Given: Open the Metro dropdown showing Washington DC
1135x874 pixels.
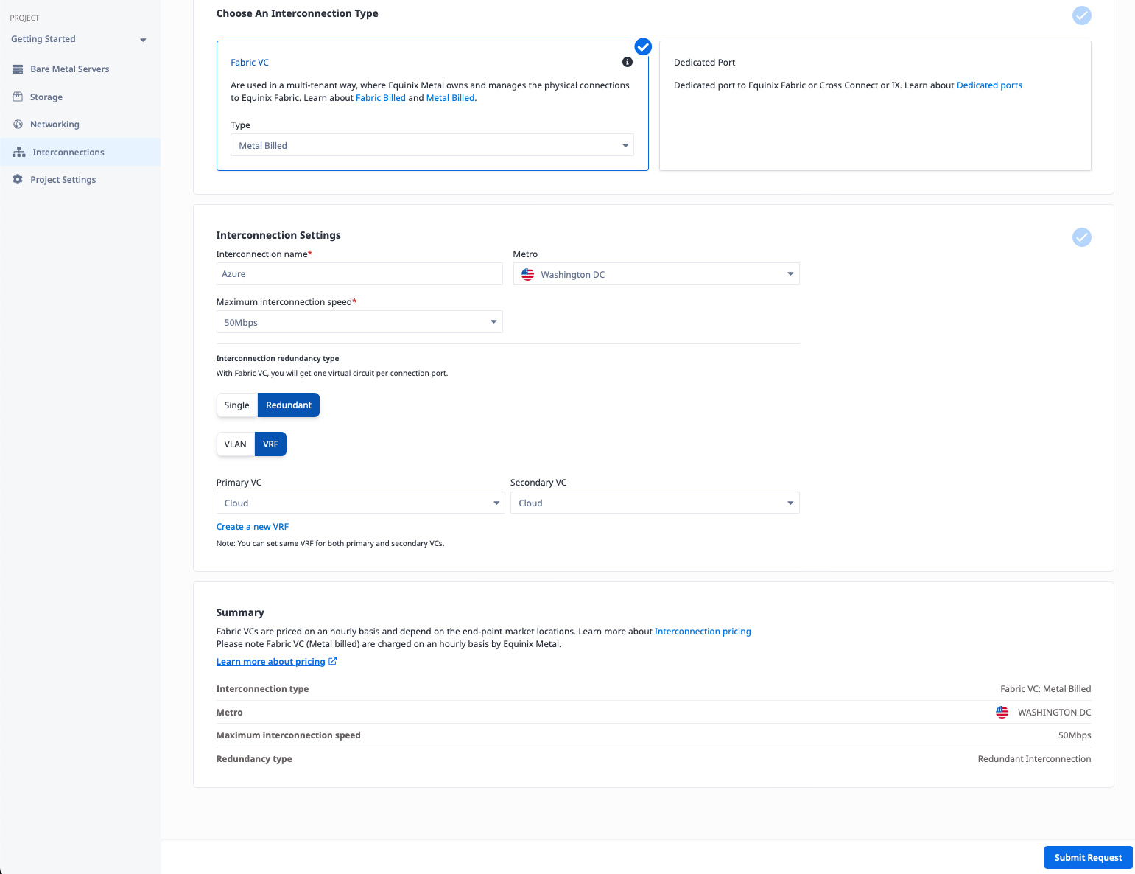Looking at the screenshot, I should pos(656,274).
